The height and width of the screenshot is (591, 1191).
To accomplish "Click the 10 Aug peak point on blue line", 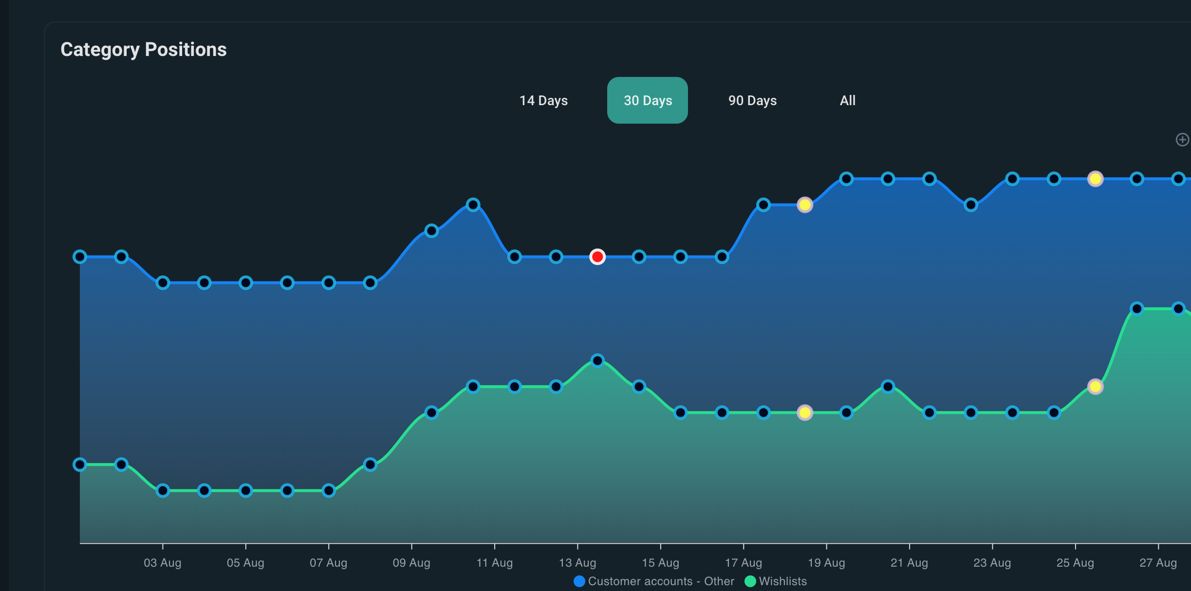I will [473, 205].
